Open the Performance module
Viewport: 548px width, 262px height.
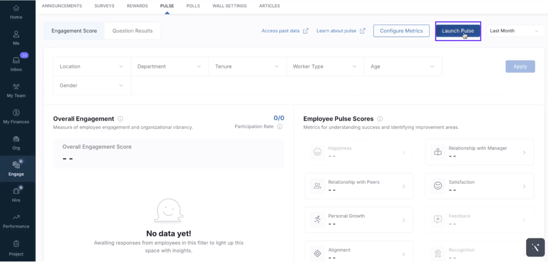point(16,221)
